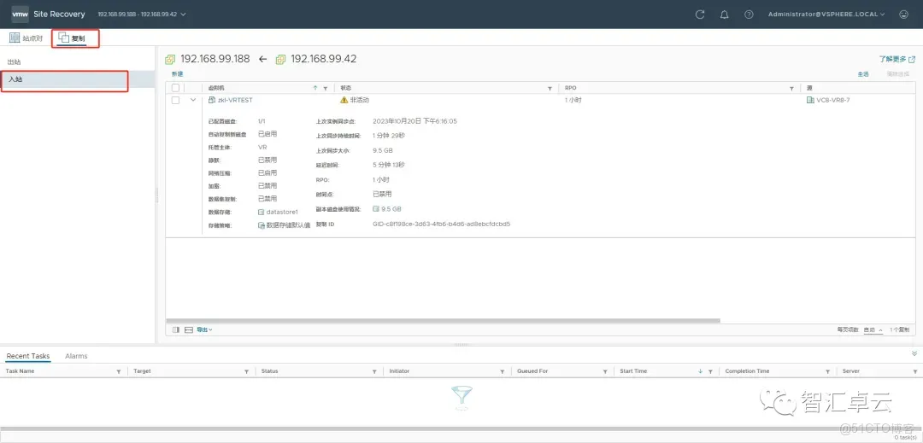
Task: Open the datastore1 link
Action: click(283, 212)
